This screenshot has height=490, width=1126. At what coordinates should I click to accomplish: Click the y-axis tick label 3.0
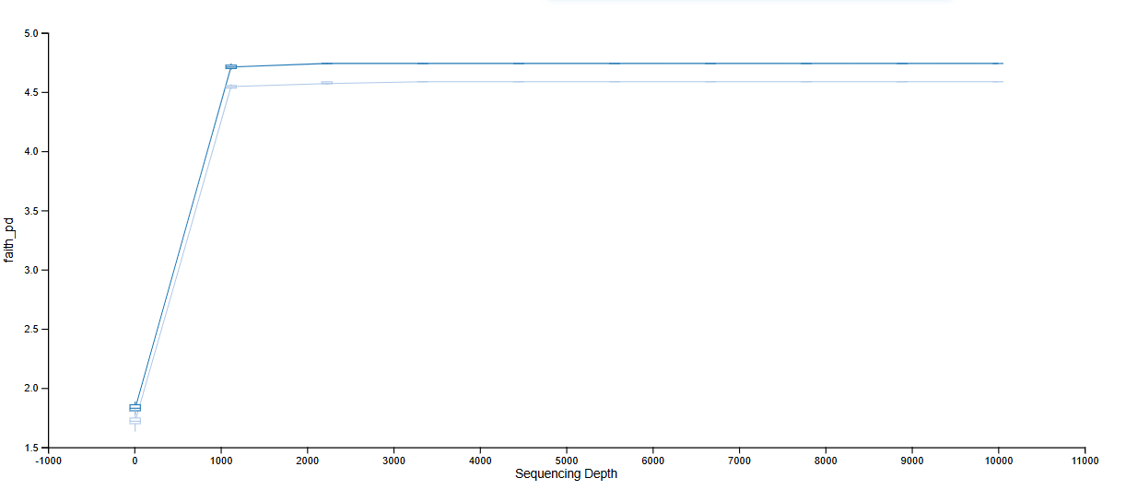point(31,271)
